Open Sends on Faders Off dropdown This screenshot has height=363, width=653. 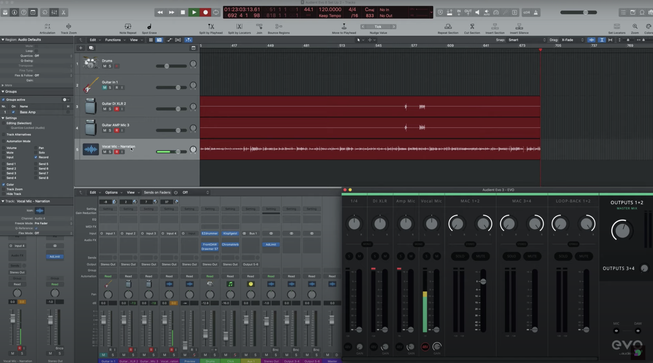click(x=195, y=193)
